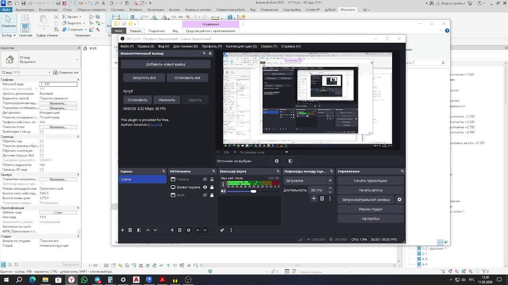Add a new scene in OBS
Image resolution: width=508 pixels, height=285 pixels.
[x=122, y=230]
